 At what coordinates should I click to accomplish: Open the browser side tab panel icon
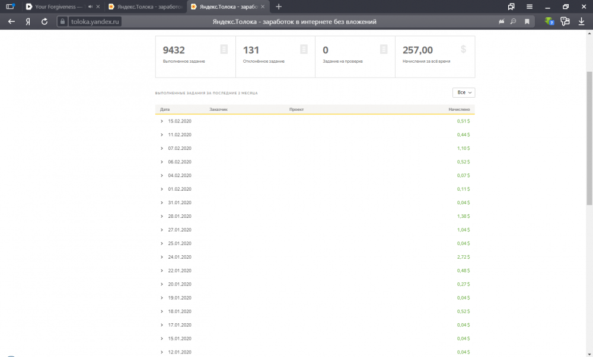[x=10, y=7]
